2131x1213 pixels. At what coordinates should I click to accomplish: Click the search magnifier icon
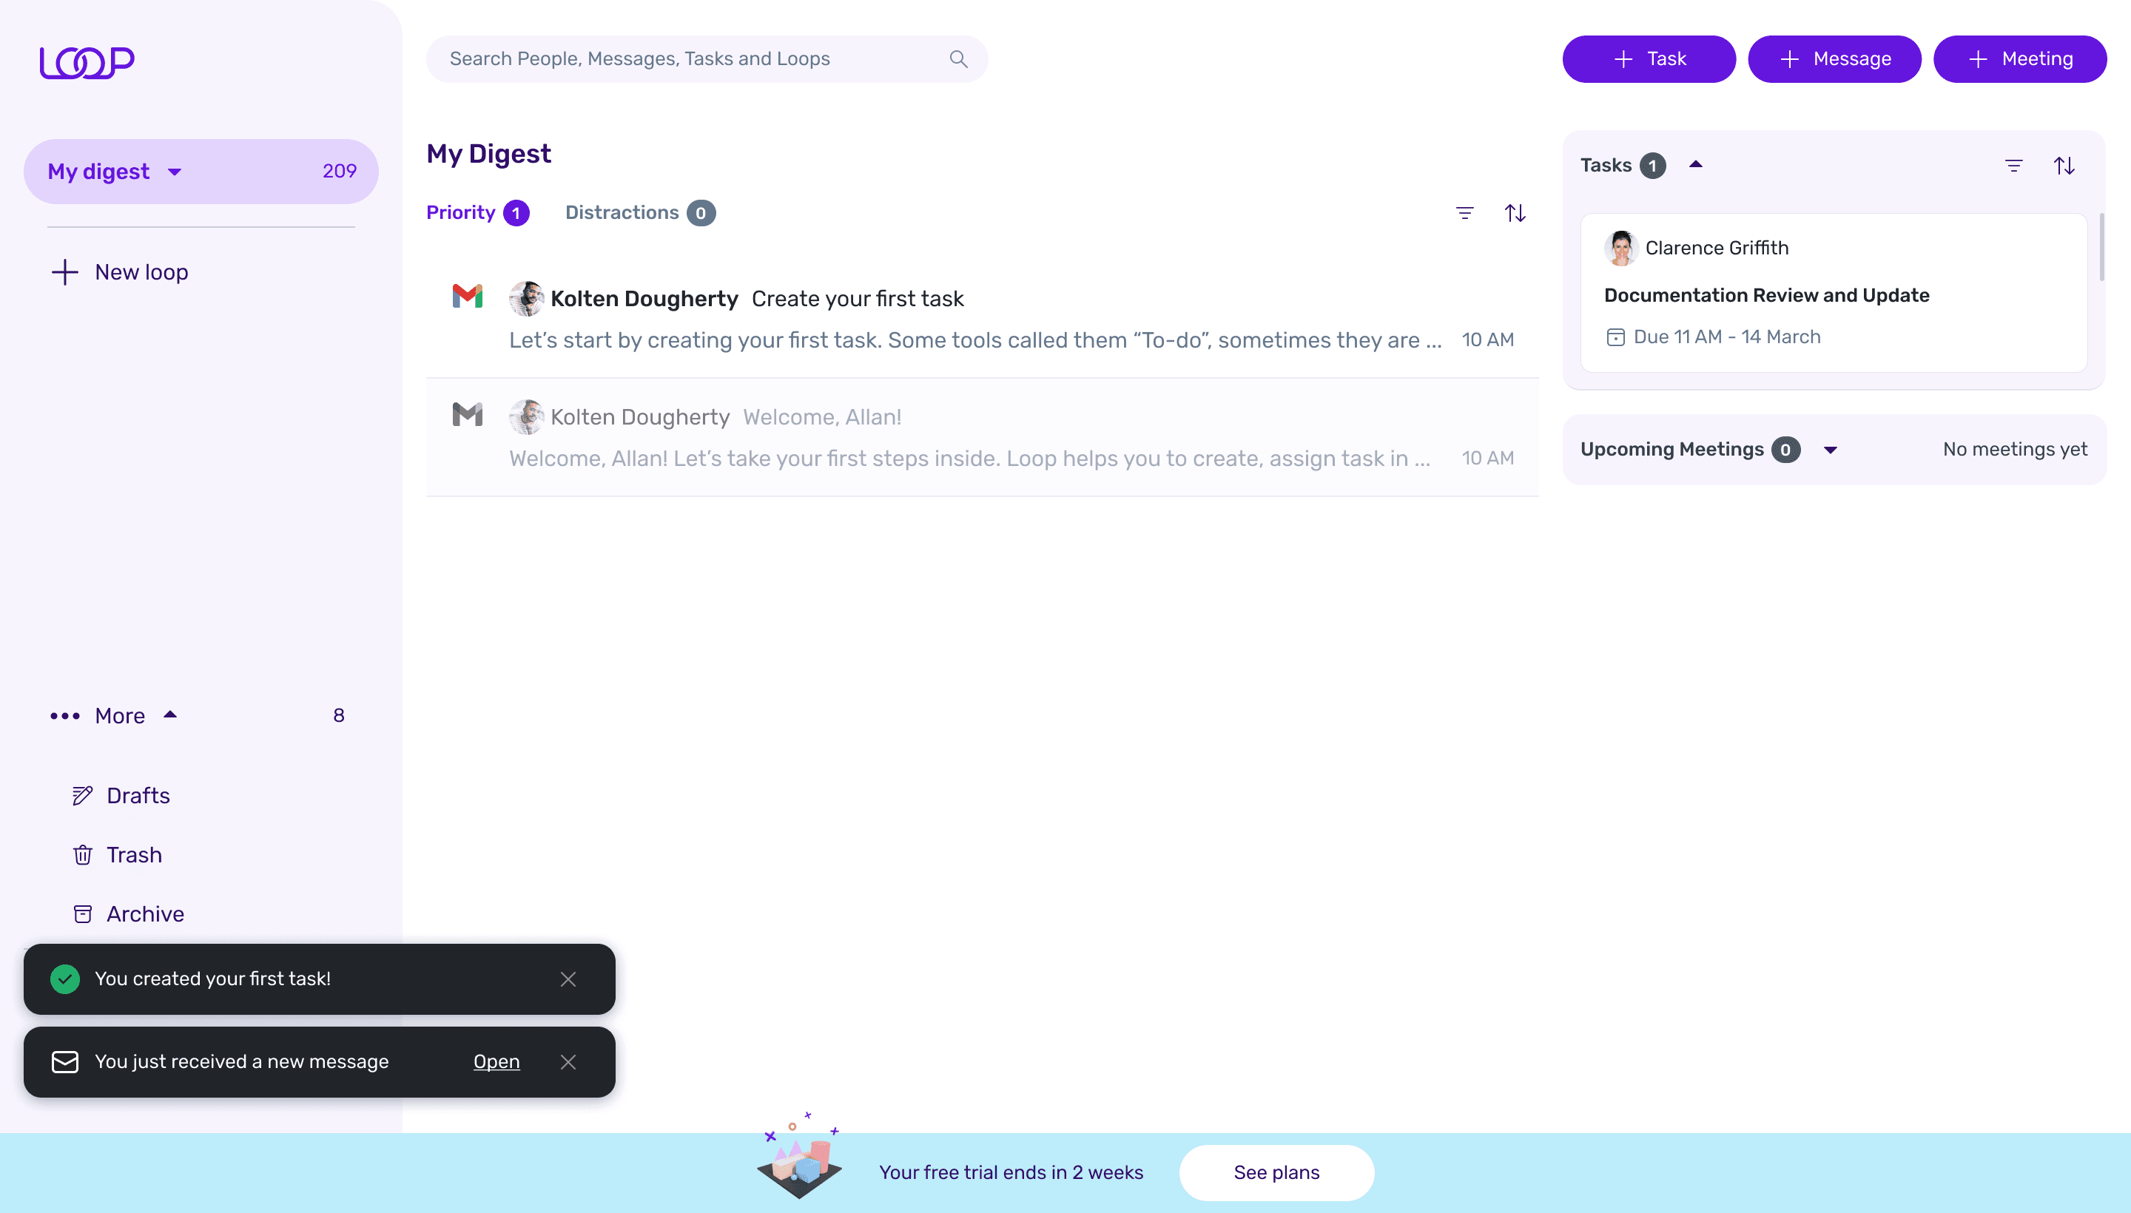point(958,59)
